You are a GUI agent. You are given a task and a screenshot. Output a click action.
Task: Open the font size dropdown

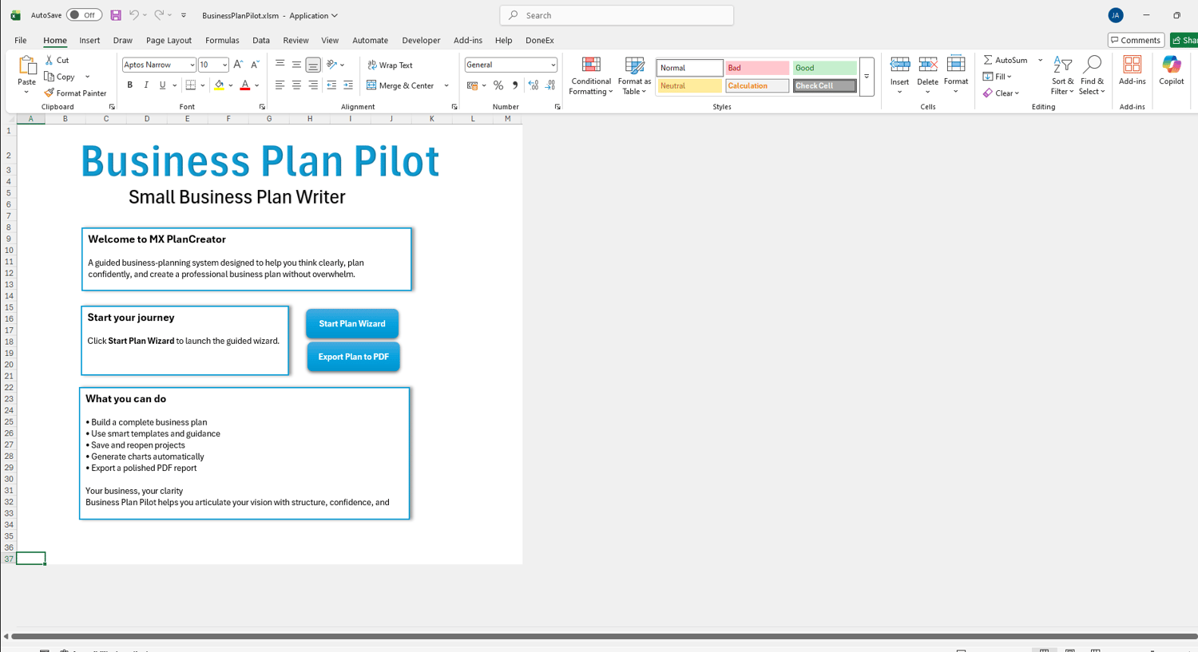click(x=224, y=65)
